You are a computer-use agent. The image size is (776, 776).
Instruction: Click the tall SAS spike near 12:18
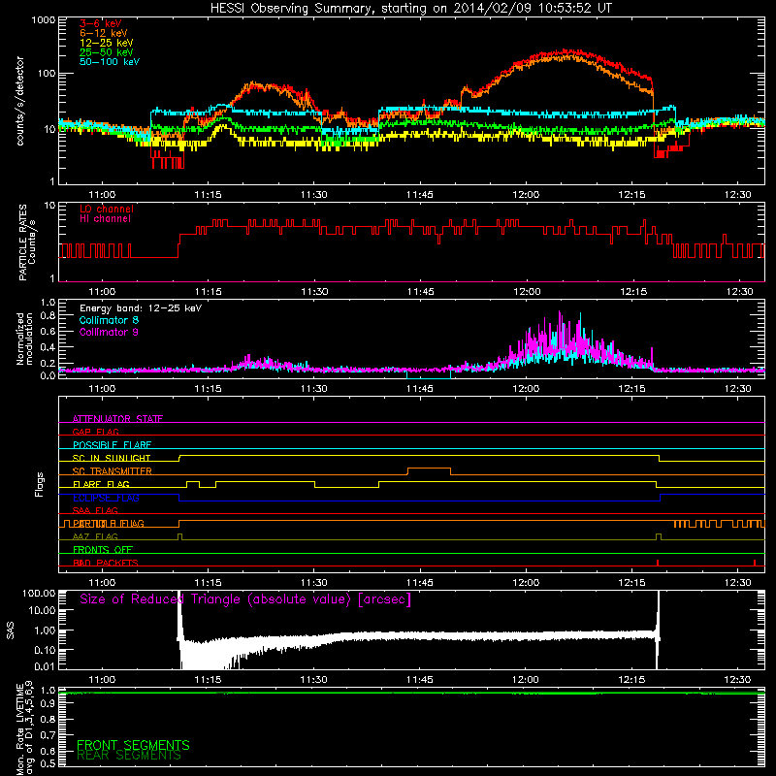659,629
